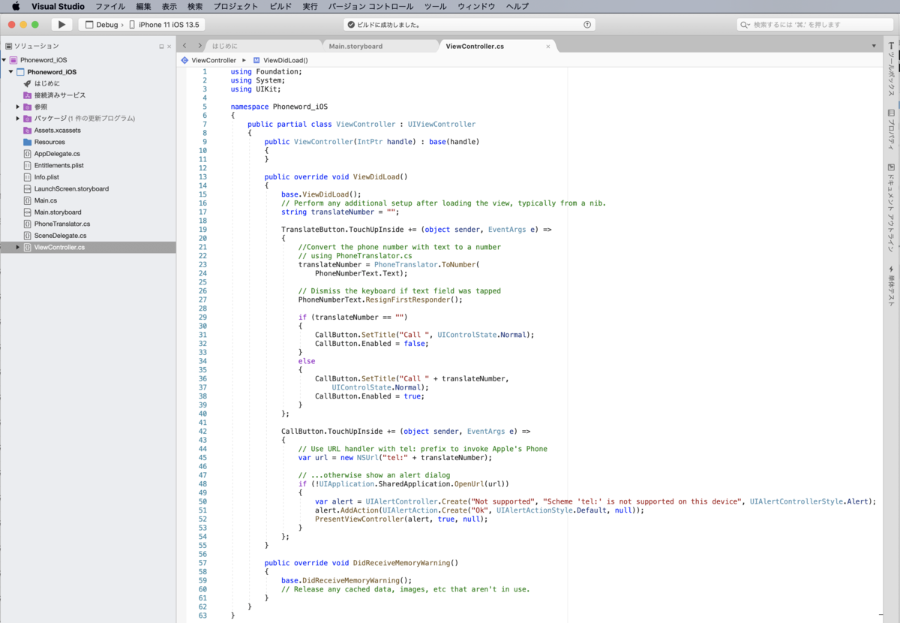Open the プロジェクト menu

(236, 6)
